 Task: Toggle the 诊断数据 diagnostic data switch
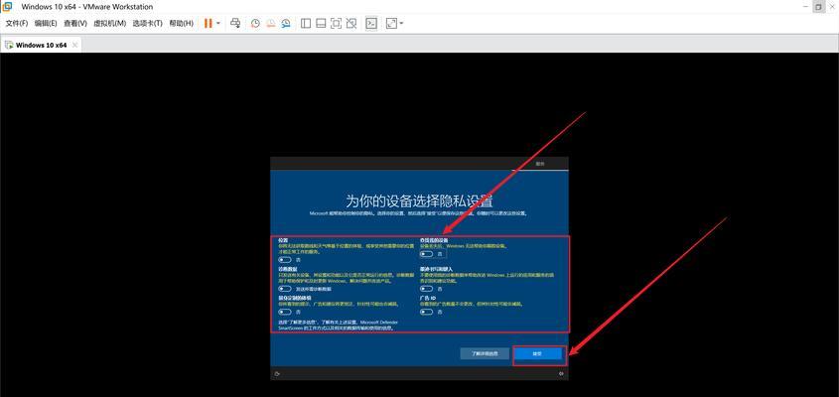pyautogui.click(x=285, y=289)
